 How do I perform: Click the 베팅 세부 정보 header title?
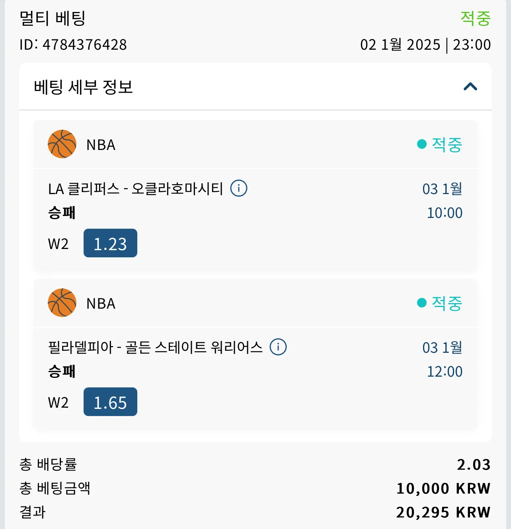(x=83, y=87)
